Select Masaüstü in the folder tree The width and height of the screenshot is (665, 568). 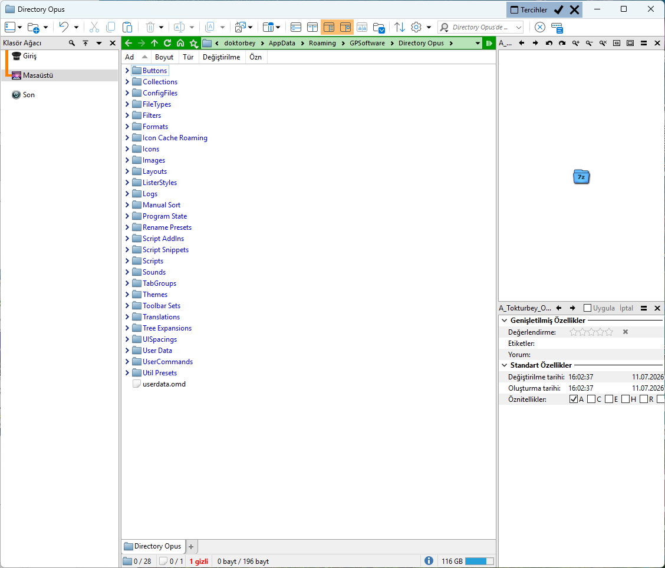pos(38,75)
